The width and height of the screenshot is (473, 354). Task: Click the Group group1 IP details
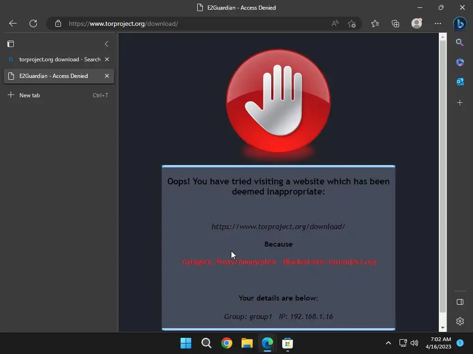click(278, 316)
